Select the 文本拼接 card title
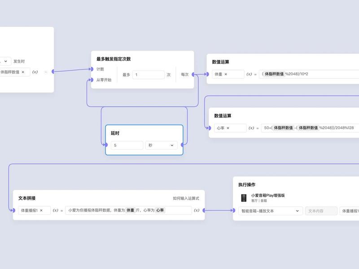 27,198
